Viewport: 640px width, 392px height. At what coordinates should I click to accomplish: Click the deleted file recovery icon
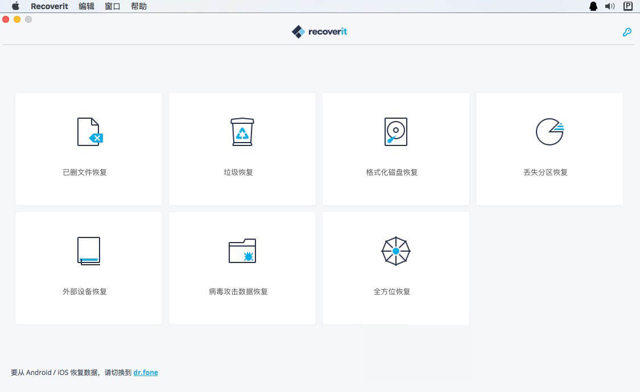[89, 132]
